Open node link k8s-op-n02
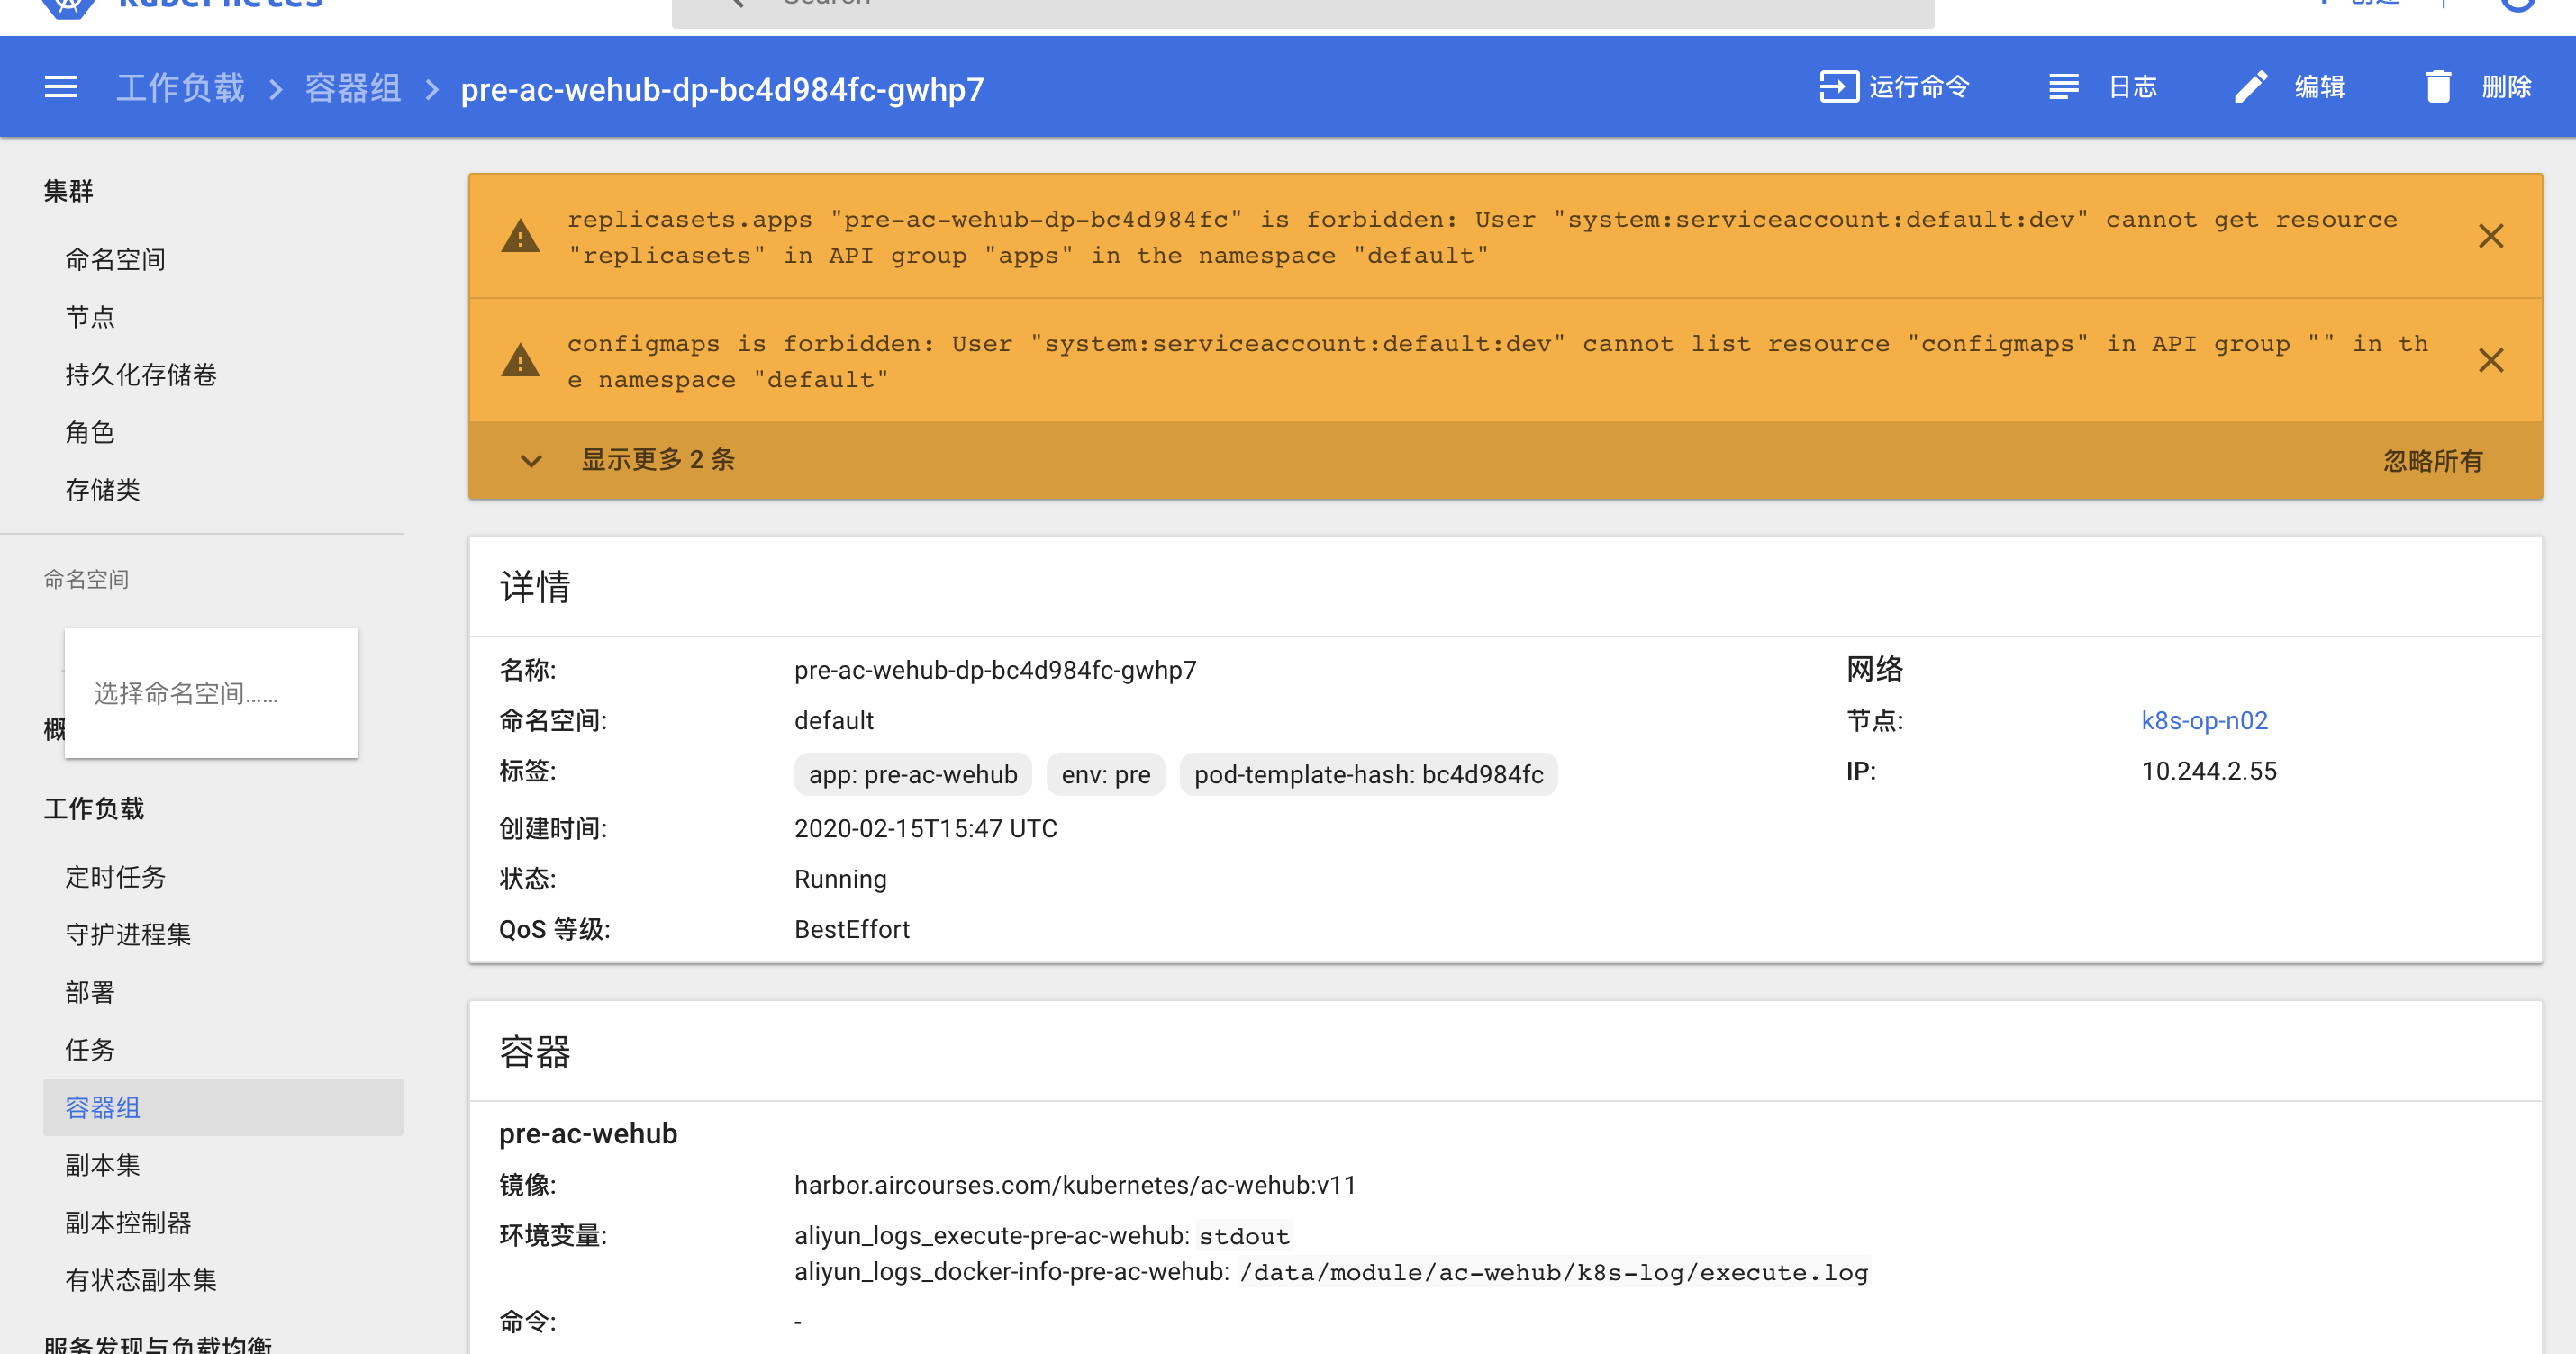2576x1354 pixels. [2204, 720]
